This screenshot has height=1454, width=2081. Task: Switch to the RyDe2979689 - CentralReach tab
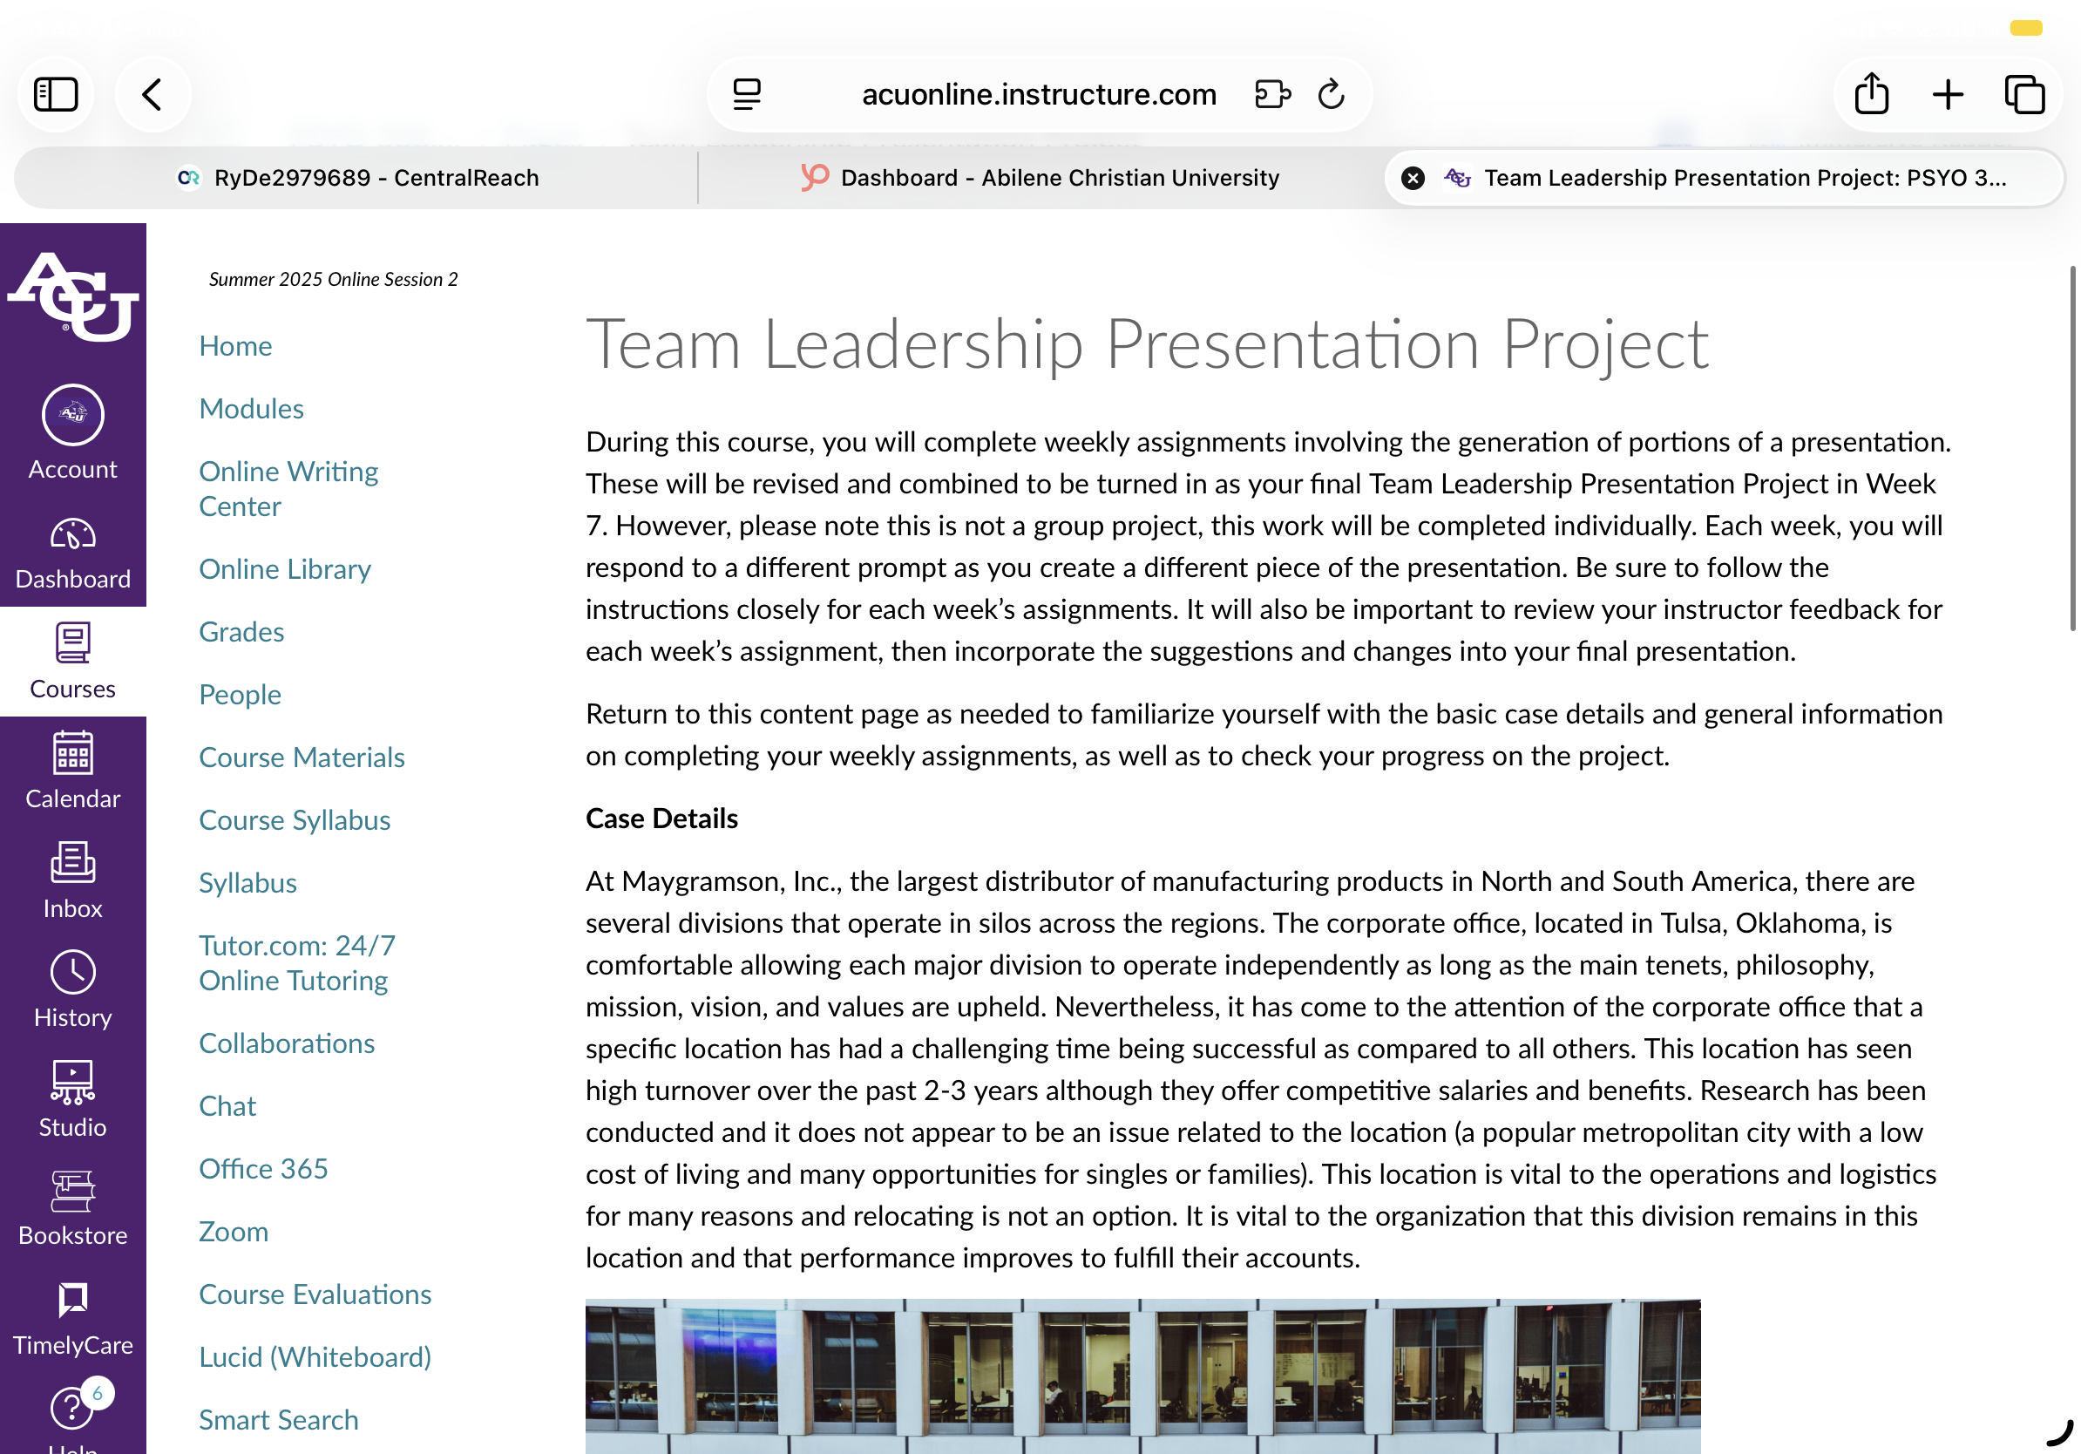[x=357, y=178]
